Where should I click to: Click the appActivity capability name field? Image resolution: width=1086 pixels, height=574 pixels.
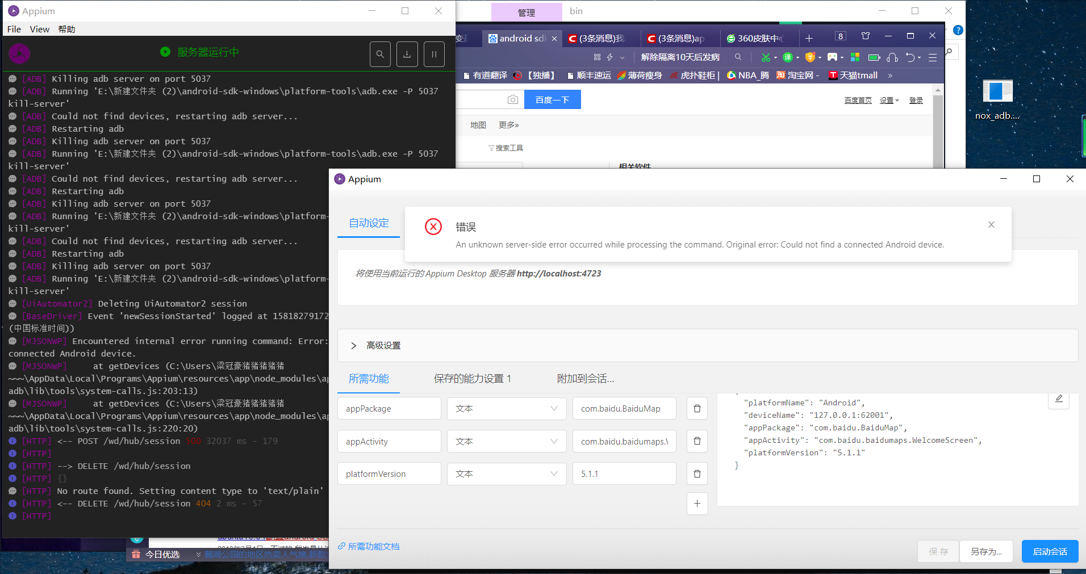point(389,441)
